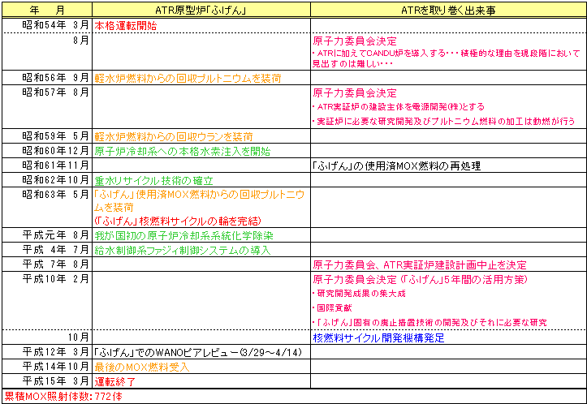Click '原子炉冷却系への本格水素注入を開始'

pyautogui.click(x=183, y=151)
